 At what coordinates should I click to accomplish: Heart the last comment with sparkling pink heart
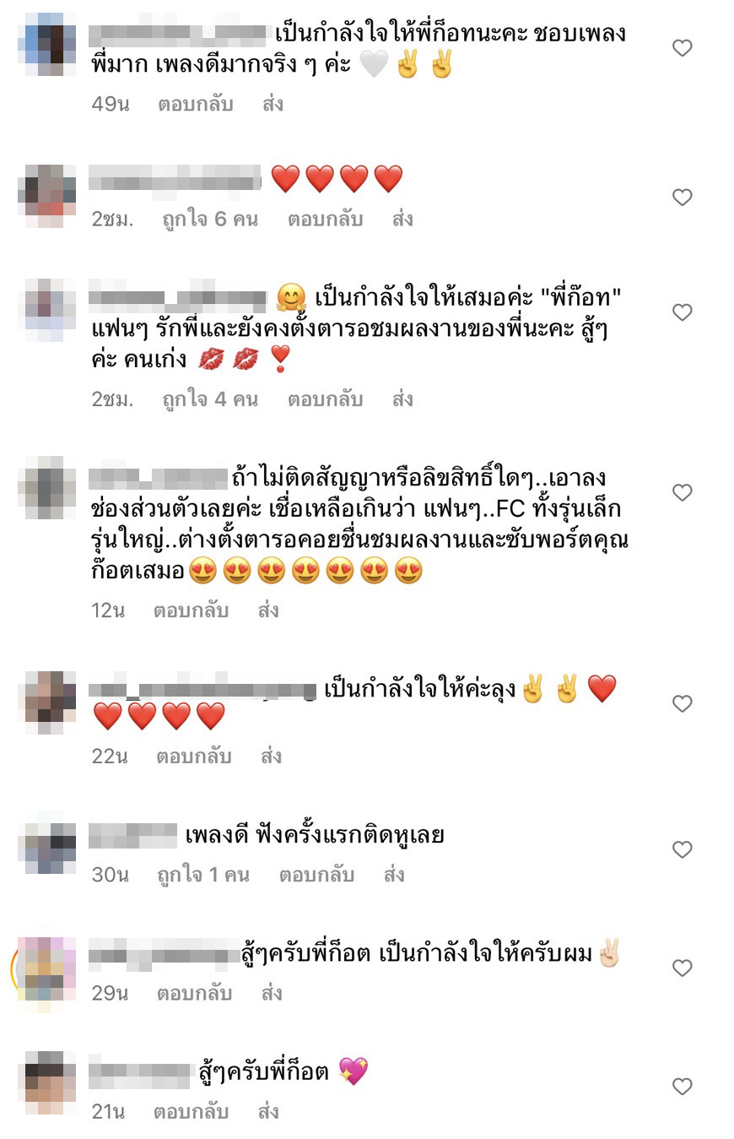pyautogui.click(x=683, y=1086)
